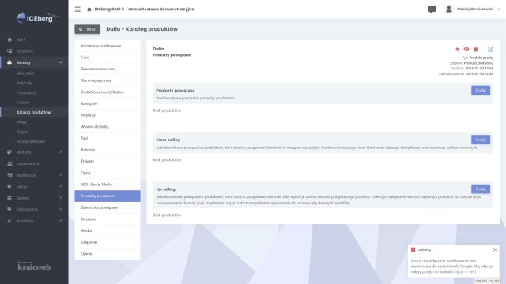
Task: Click the Instalacja sidebar icon
Action: click(x=9, y=221)
